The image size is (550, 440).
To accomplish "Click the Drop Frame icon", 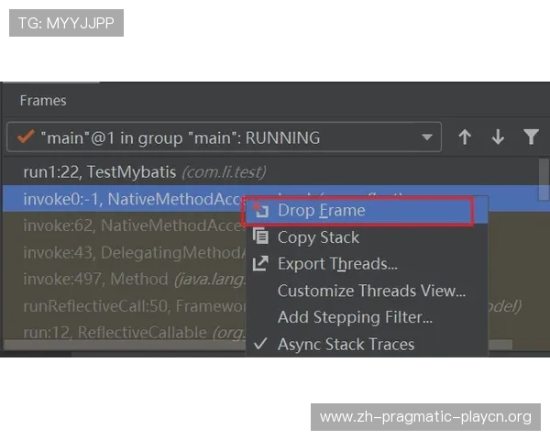I will click(260, 210).
